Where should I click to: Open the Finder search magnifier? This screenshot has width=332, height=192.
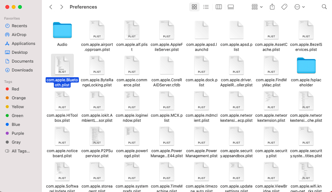(324, 7)
